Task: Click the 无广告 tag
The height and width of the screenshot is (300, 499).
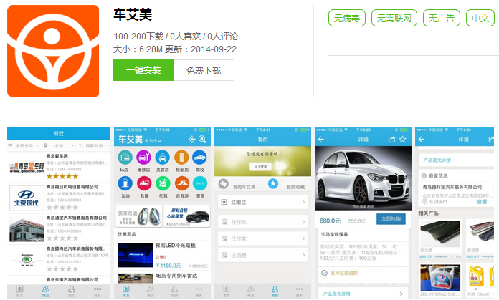Action: click(442, 18)
